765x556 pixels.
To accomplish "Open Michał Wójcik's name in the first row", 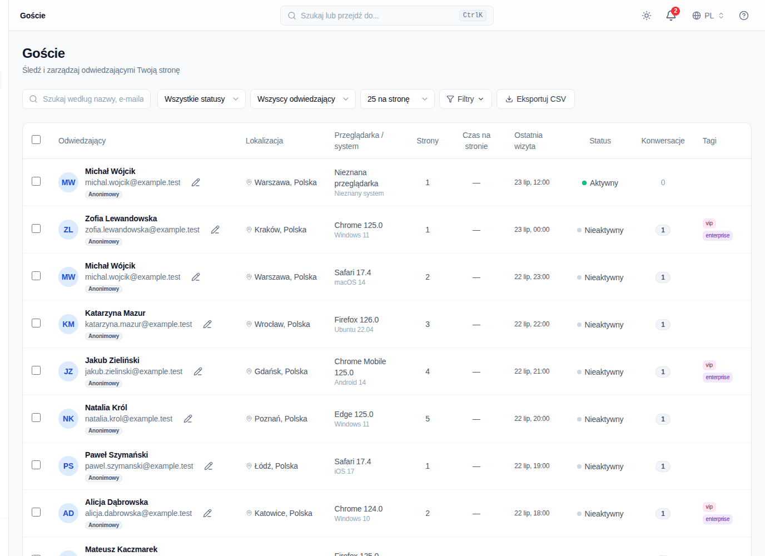I will (110, 171).
